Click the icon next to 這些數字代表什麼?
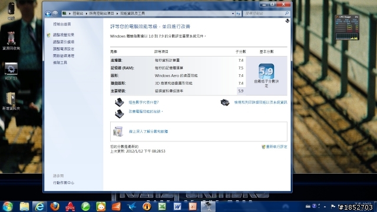 [119, 102]
